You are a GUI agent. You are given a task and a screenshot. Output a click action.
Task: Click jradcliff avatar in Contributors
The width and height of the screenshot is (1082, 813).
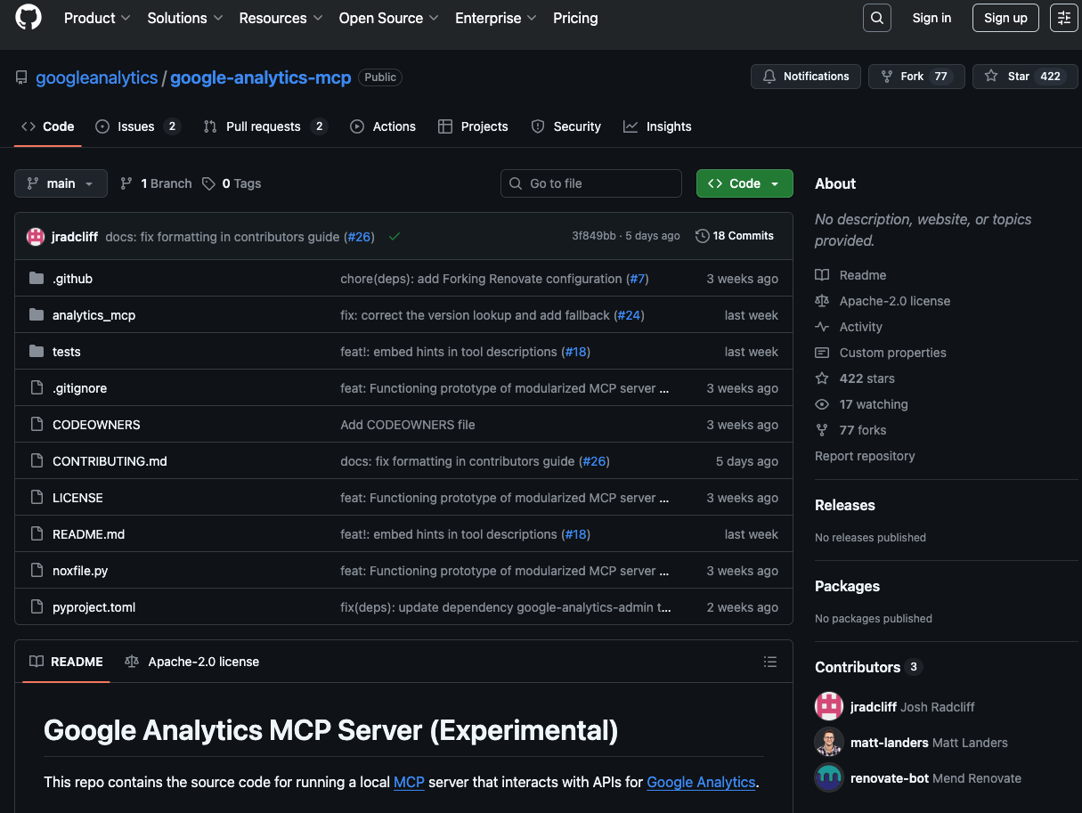(829, 706)
